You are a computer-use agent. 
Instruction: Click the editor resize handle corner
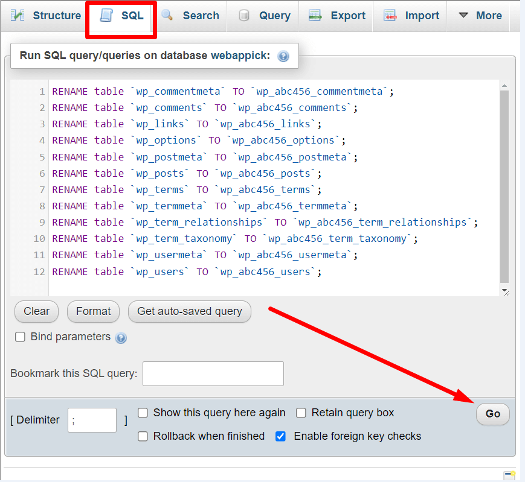506,292
